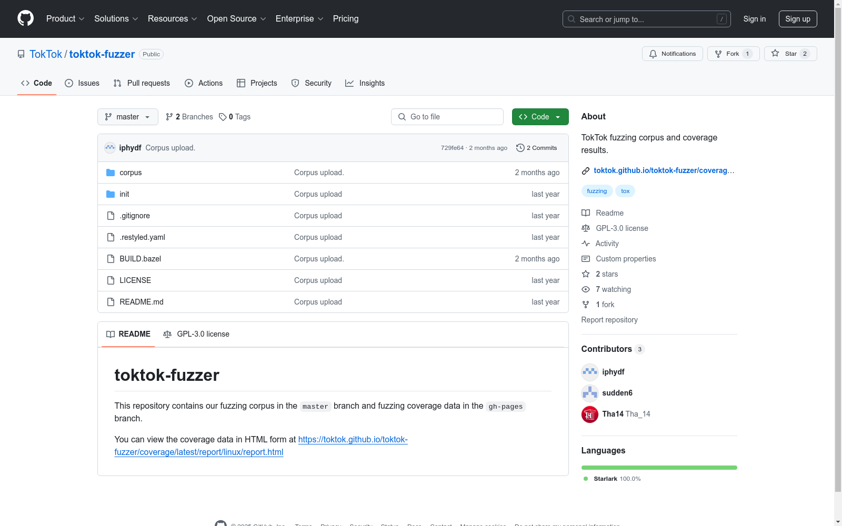
Task: Open the green Code dropdown button
Action: pyautogui.click(x=540, y=117)
